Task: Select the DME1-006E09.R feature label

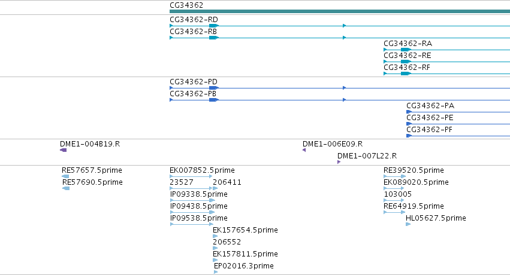Action: pyautogui.click(x=333, y=144)
